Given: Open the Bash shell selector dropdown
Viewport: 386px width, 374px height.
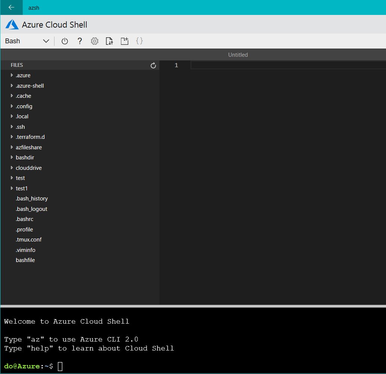Looking at the screenshot, I should 46,41.
